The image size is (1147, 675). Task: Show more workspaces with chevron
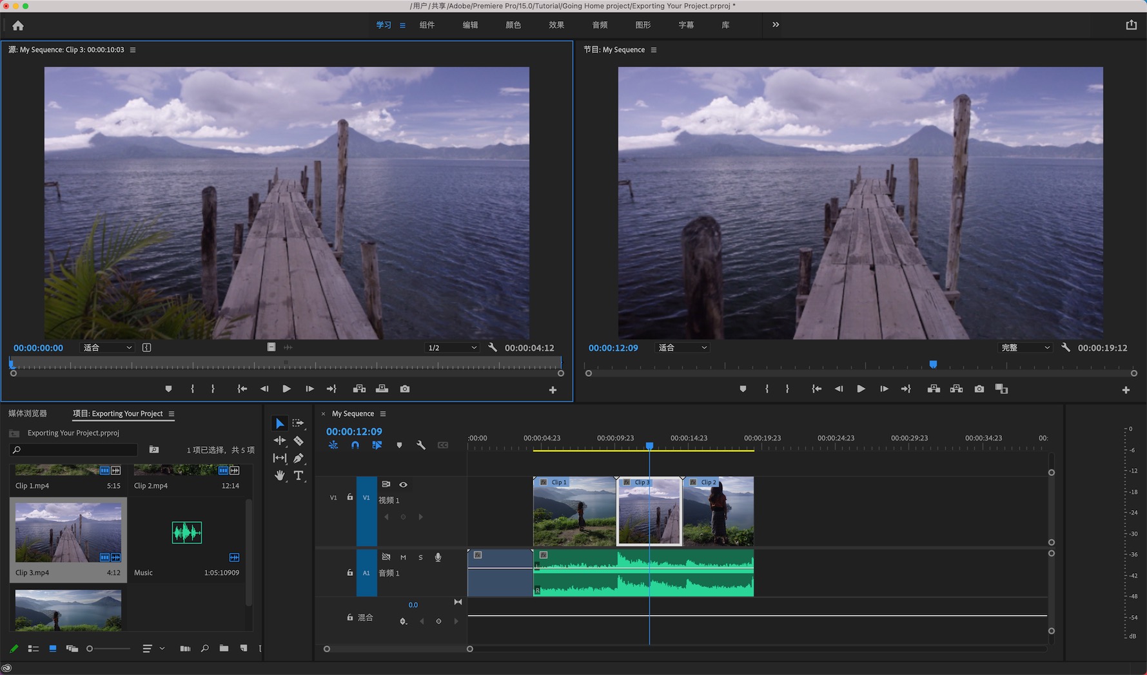776,24
